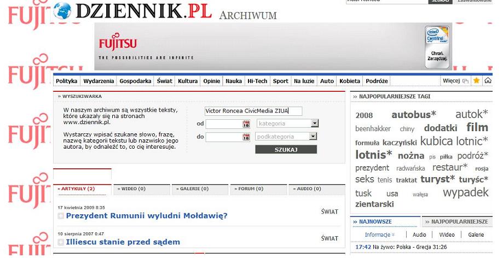Open the Nauka section
The width and height of the screenshot is (503, 258).
[234, 81]
